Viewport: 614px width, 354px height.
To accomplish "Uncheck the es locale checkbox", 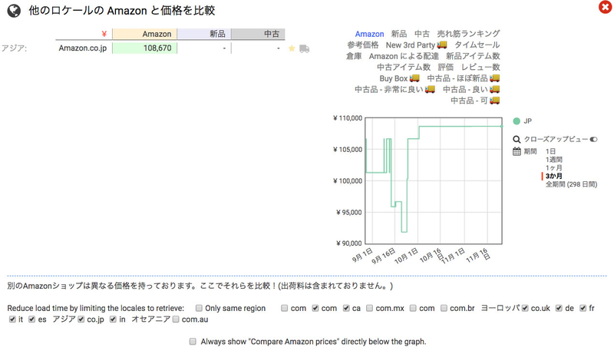I will pos(32,319).
